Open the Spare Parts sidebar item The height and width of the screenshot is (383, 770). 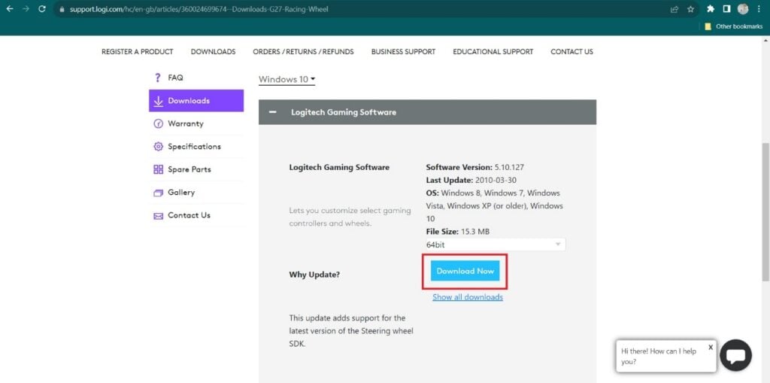[189, 169]
